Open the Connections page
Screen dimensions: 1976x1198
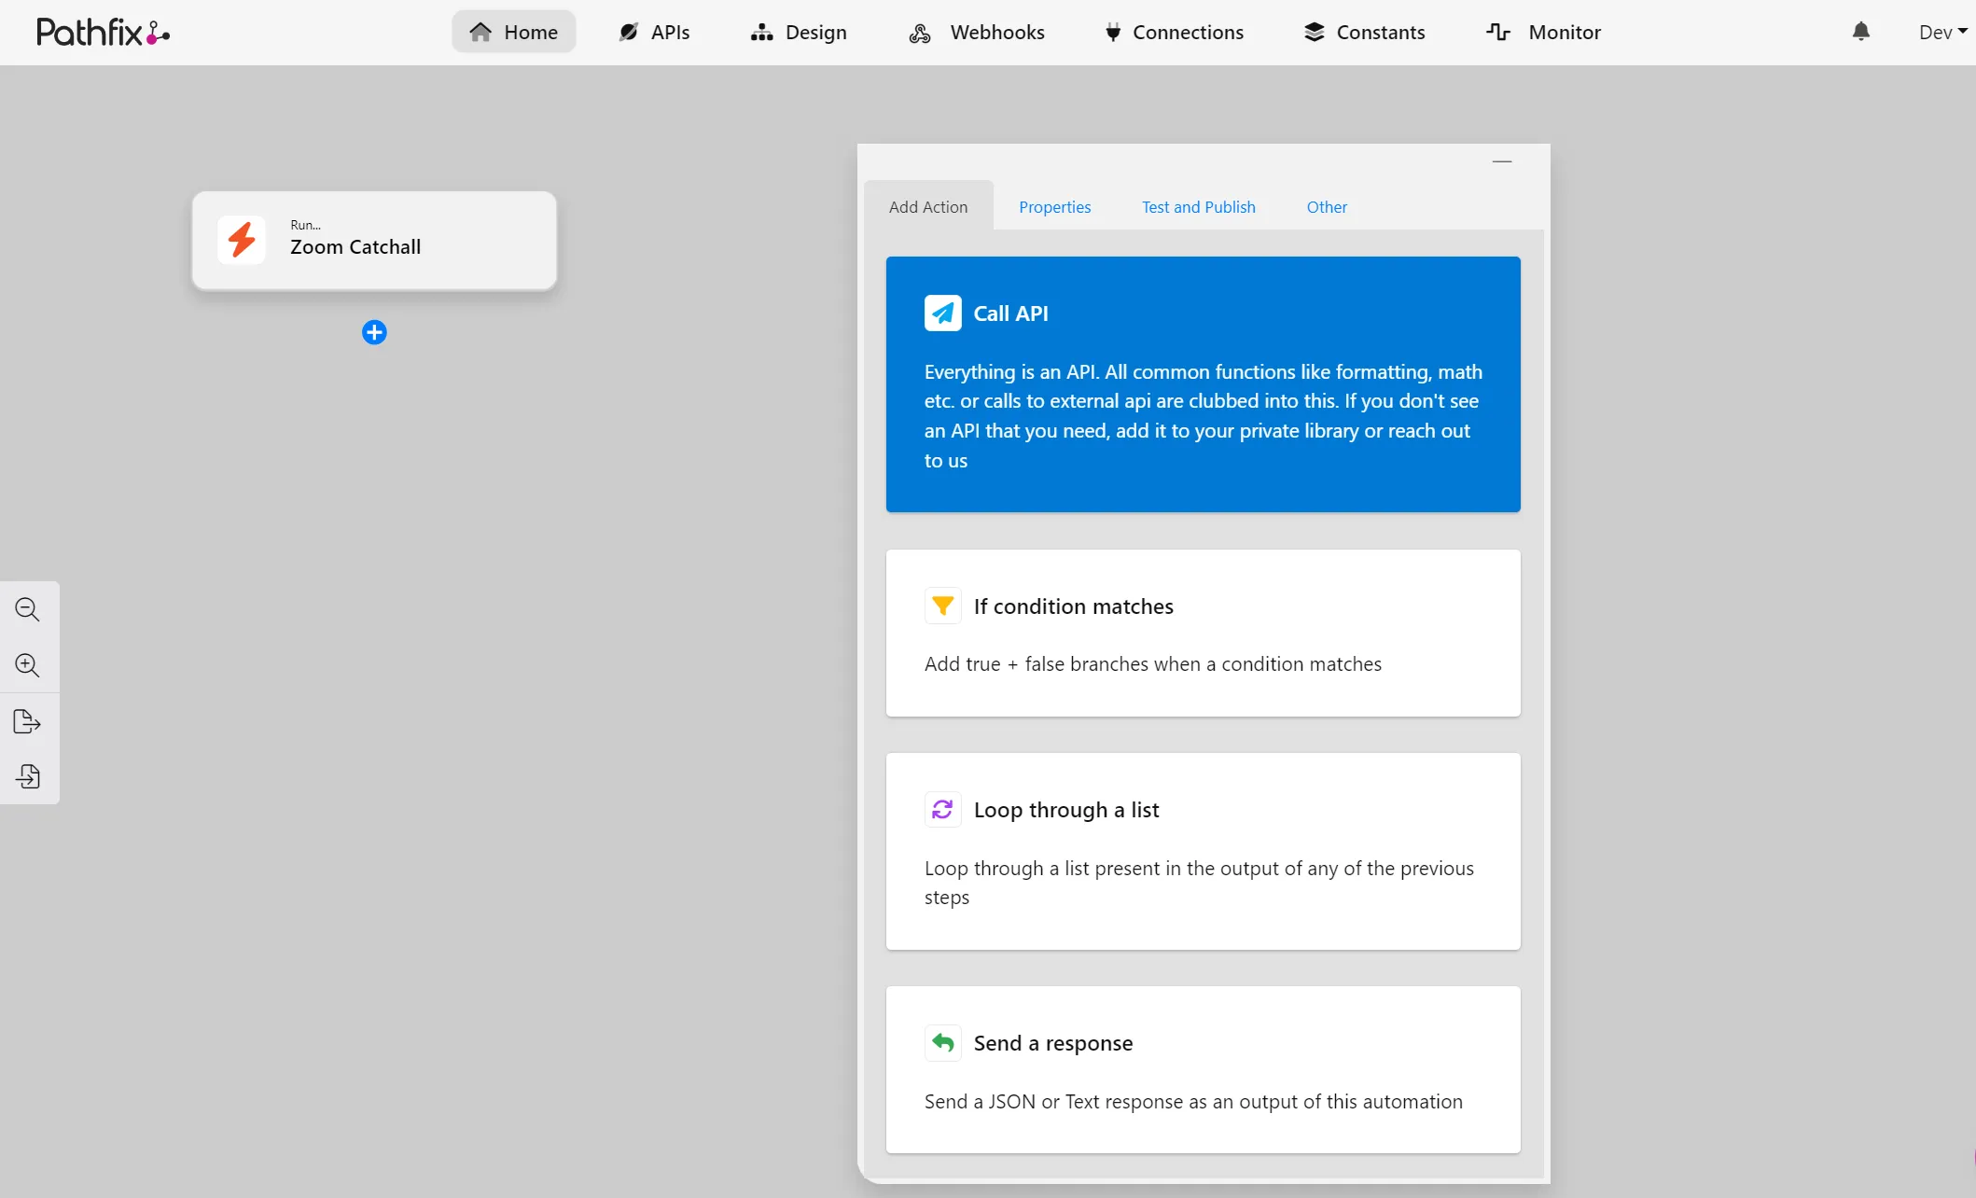(x=1174, y=32)
